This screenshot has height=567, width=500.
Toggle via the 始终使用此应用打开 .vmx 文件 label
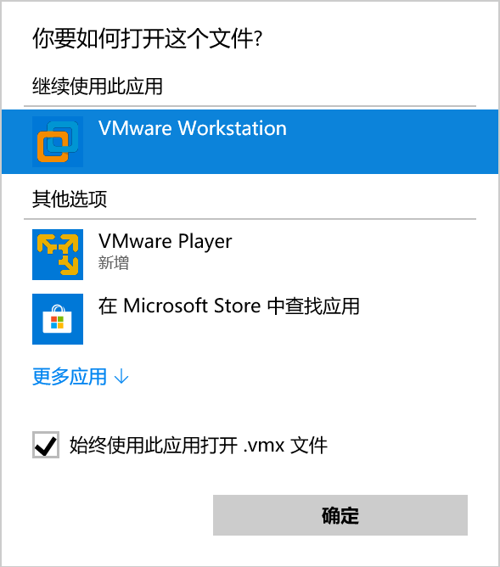199,445
